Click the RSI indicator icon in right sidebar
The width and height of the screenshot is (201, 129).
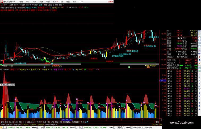[x=199, y=54]
